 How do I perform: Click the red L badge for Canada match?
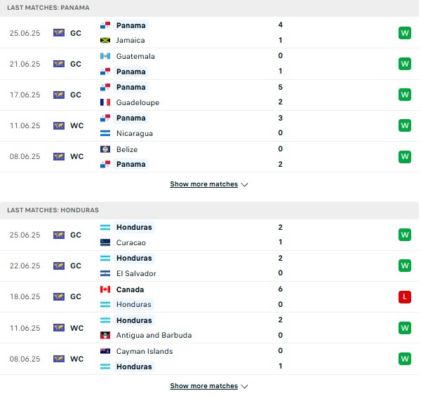coord(405,297)
